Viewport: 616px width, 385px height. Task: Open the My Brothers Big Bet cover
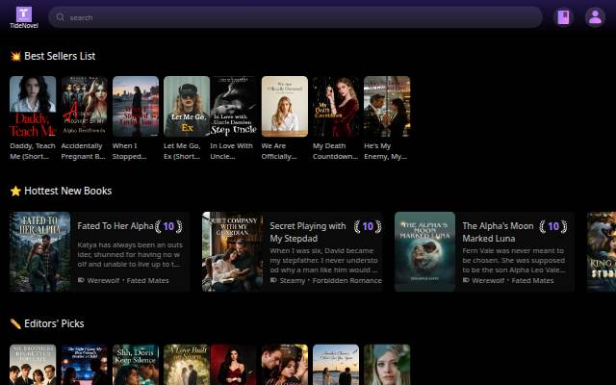(33, 365)
